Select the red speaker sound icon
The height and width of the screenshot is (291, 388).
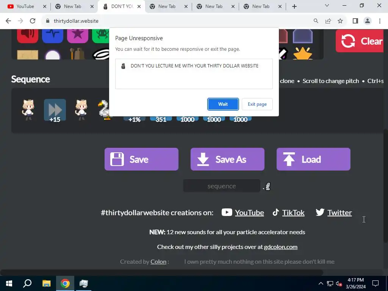(28, 36)
